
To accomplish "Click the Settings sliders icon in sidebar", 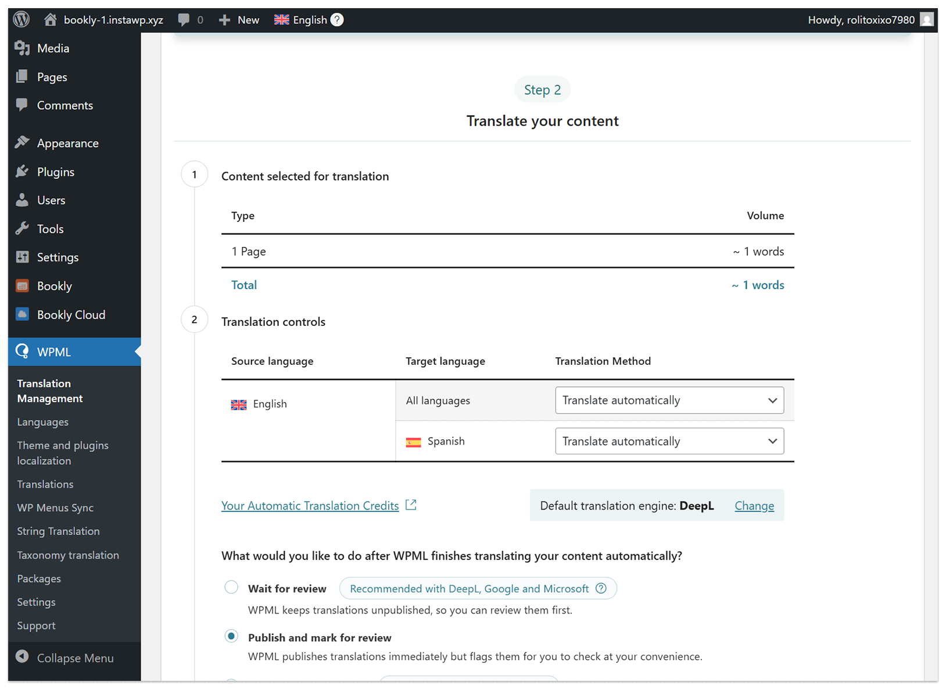I will click(22, 257).
